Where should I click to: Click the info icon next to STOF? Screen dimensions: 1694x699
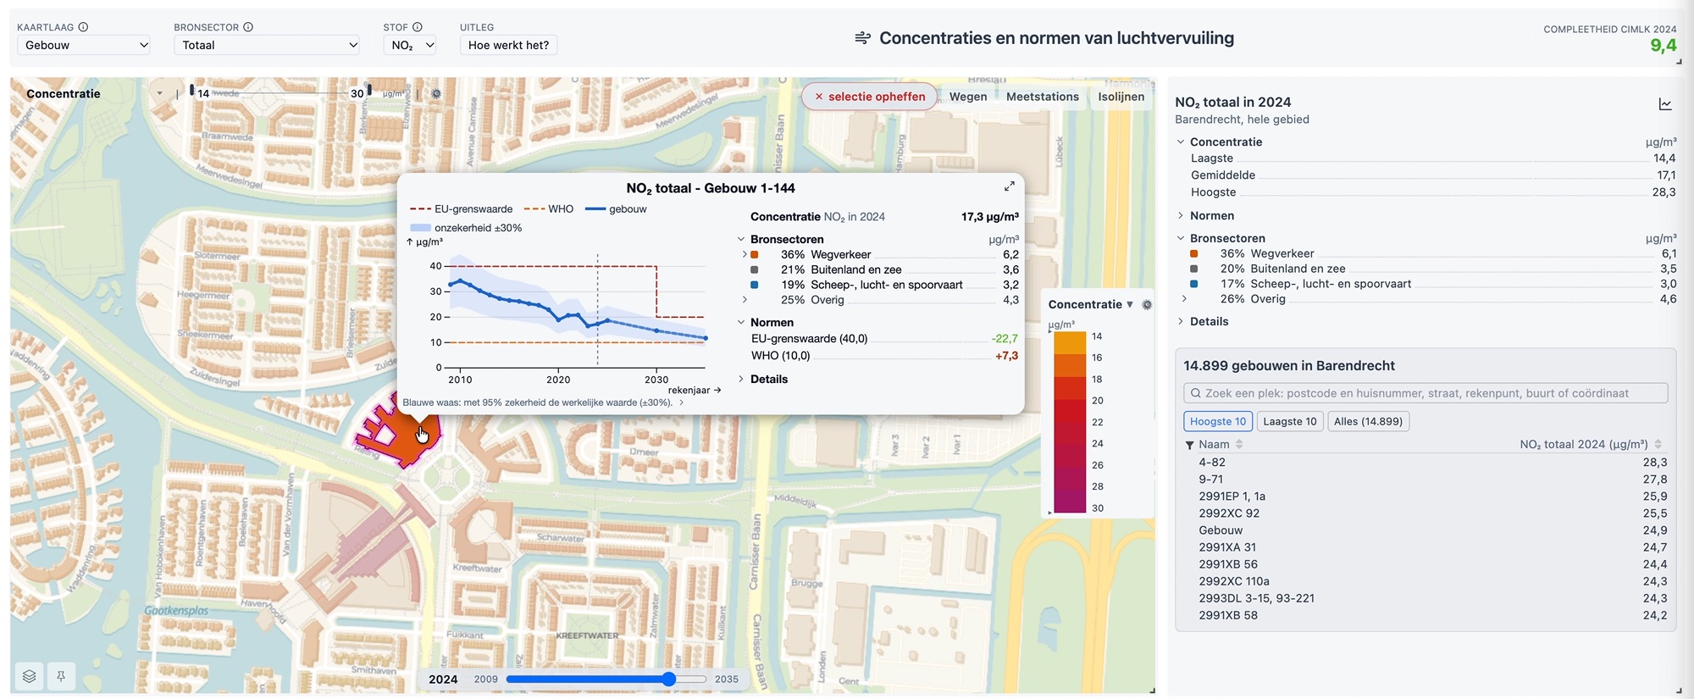tap(417, 27)
